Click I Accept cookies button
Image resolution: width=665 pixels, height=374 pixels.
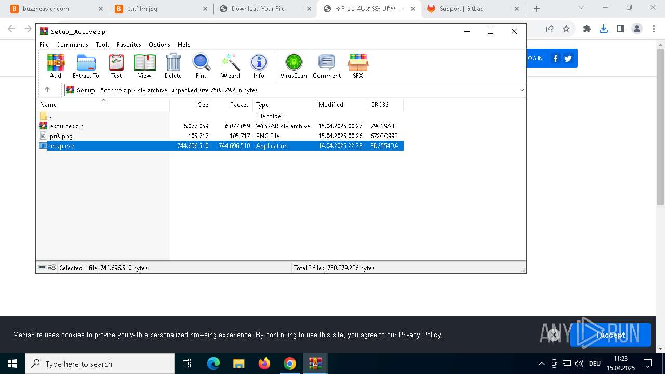[610, 335]
